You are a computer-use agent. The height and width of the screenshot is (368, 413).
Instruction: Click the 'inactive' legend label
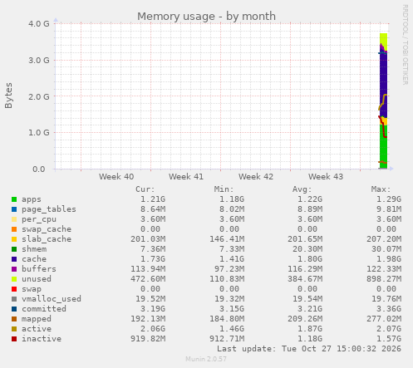pos(42,339)
